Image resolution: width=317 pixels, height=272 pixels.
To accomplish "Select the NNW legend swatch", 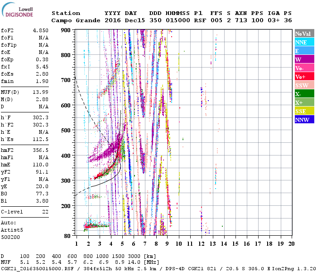I will click(304, 120).
